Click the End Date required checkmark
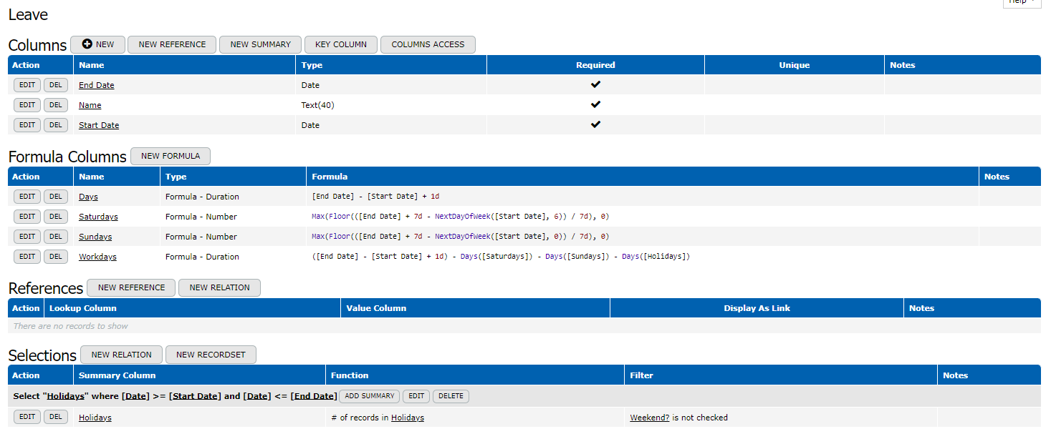The width and height of the screenshot is (1046, 434). (x=595, y=84)
